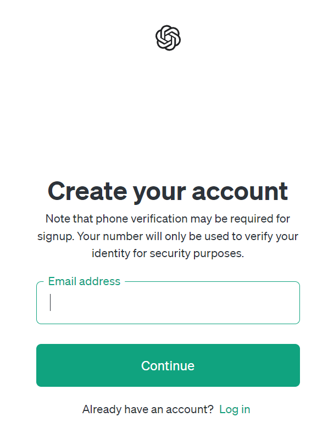Screen dimensions: 328x428
Task: Click the 'signup. Your number will only' line
Action: (x=168, y=236)
